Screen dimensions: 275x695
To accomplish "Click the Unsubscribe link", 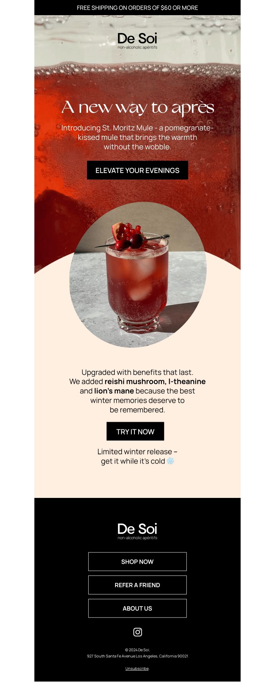I will click(137, 668).
